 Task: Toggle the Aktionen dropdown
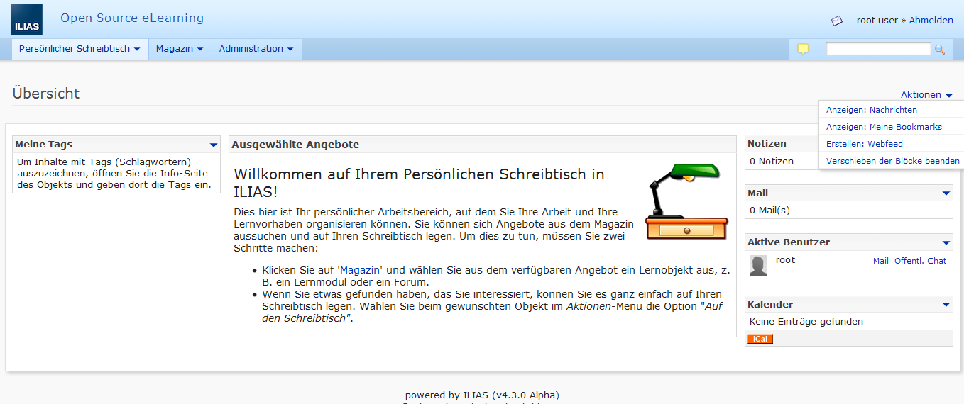pyautogui.click(x=926, y=95)
